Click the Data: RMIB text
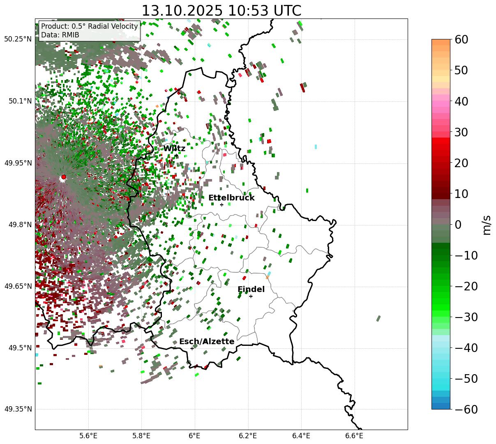The image size is (496, 444). pos(60,35)
